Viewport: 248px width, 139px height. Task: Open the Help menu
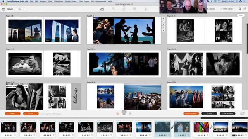(110, 1)
